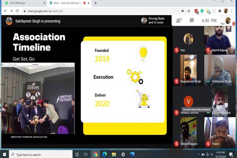The width and height of the screenshot is (237, 158).
Task: Click the volume icon in tray
Action: click(x=212, y=155)
